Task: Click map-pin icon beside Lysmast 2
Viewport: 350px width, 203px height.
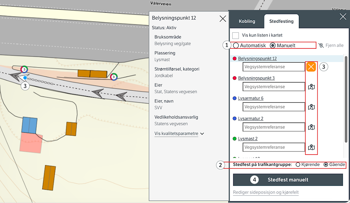Action: pos(311,147)
